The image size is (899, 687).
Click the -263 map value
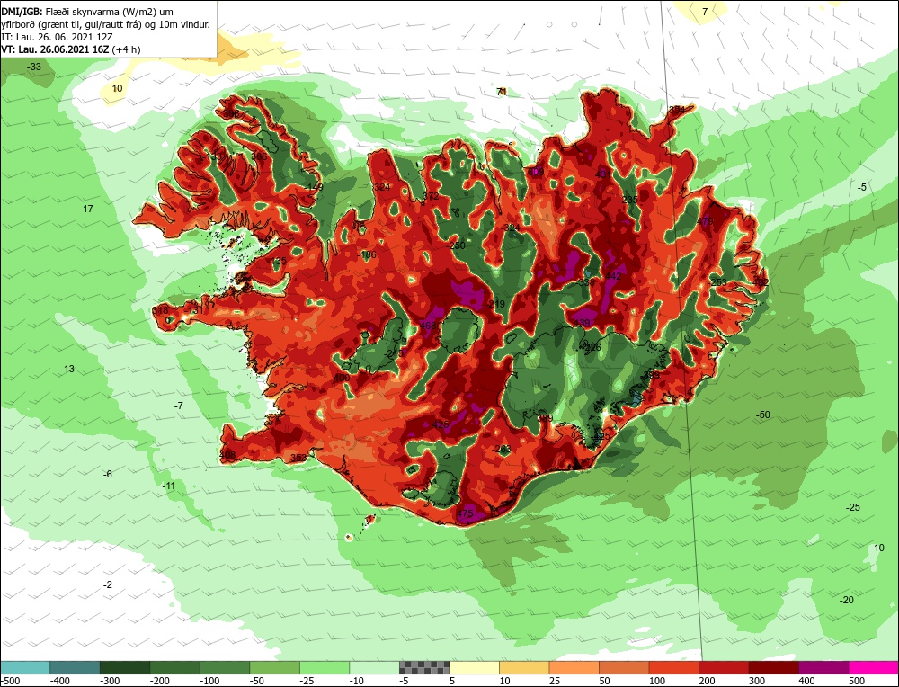(x=503, y=449)
